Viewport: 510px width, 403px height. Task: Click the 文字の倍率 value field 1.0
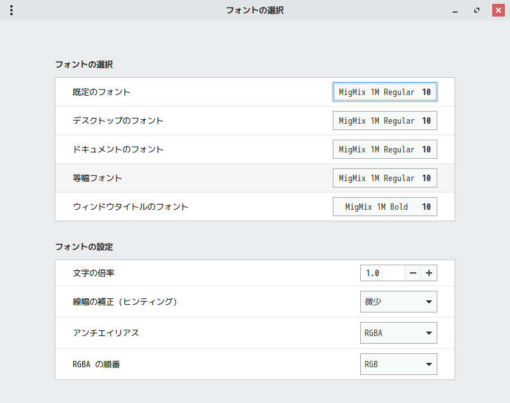point(382,273)
